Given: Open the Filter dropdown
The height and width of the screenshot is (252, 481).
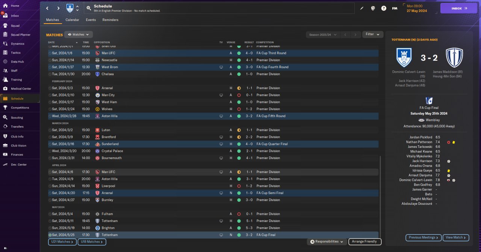Looking at the screenshot, I should (373, 34).
